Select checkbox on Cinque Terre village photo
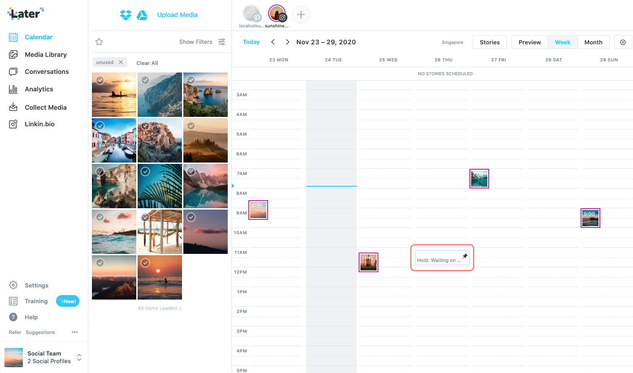This screenshot has width=633, height=373. [x=145, y=126]
